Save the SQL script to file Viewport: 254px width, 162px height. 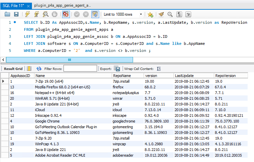tap(16, 14)
